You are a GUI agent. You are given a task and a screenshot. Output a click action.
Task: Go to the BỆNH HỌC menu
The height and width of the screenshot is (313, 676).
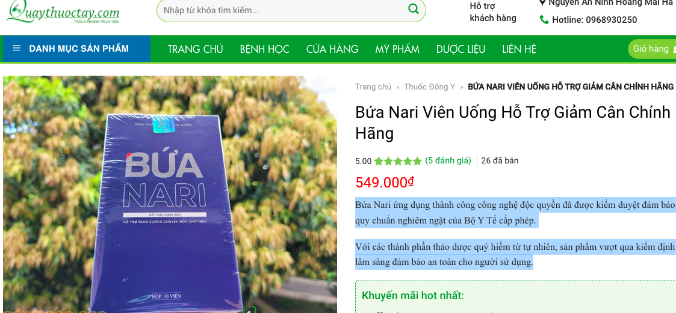(265, 49)
